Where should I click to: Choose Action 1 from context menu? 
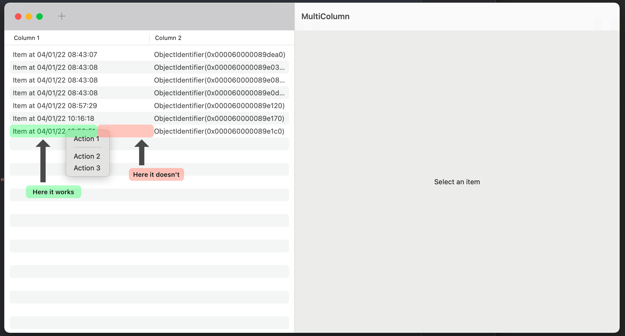[x=86, y=139]
